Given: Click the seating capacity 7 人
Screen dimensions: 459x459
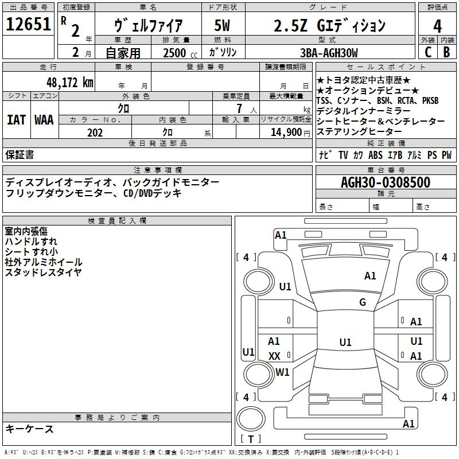Looking at the screenshot, I should (247, 108).
